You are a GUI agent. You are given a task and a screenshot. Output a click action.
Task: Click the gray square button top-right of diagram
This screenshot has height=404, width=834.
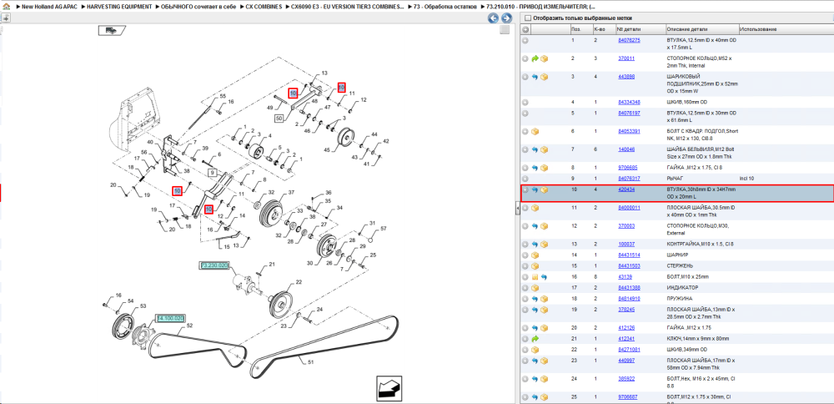click(x=505, y=30)
